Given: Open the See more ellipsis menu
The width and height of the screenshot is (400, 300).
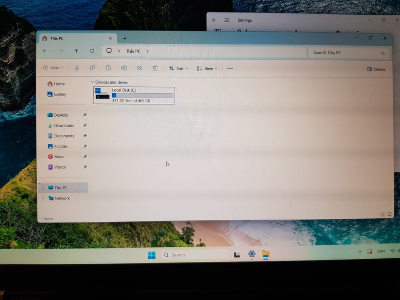Looking at the screenshot, I should point(230,69).
